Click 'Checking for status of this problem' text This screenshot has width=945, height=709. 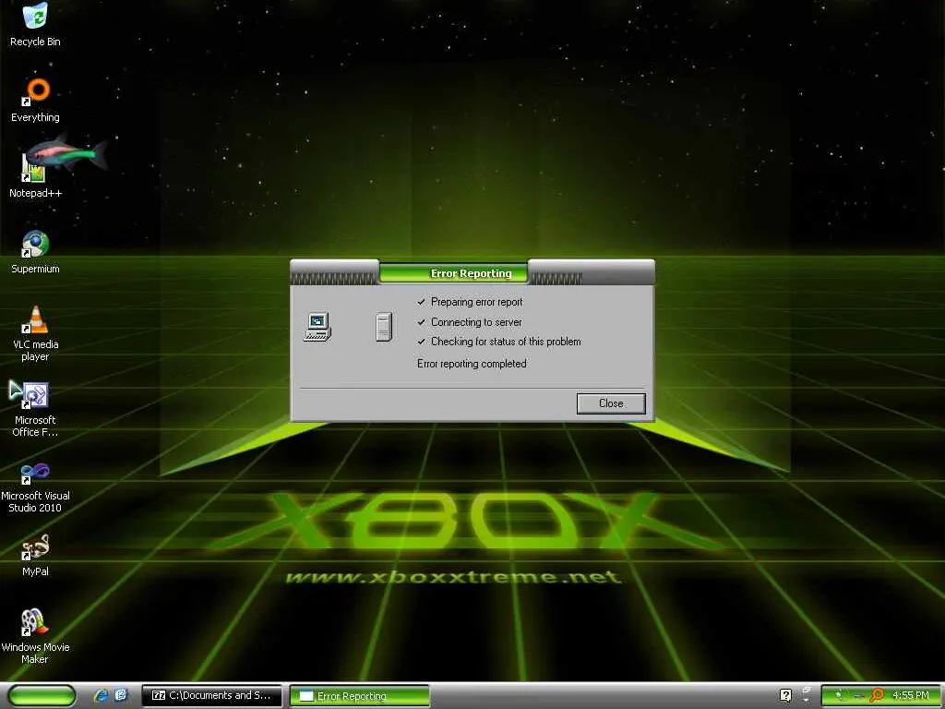point(506,342)
